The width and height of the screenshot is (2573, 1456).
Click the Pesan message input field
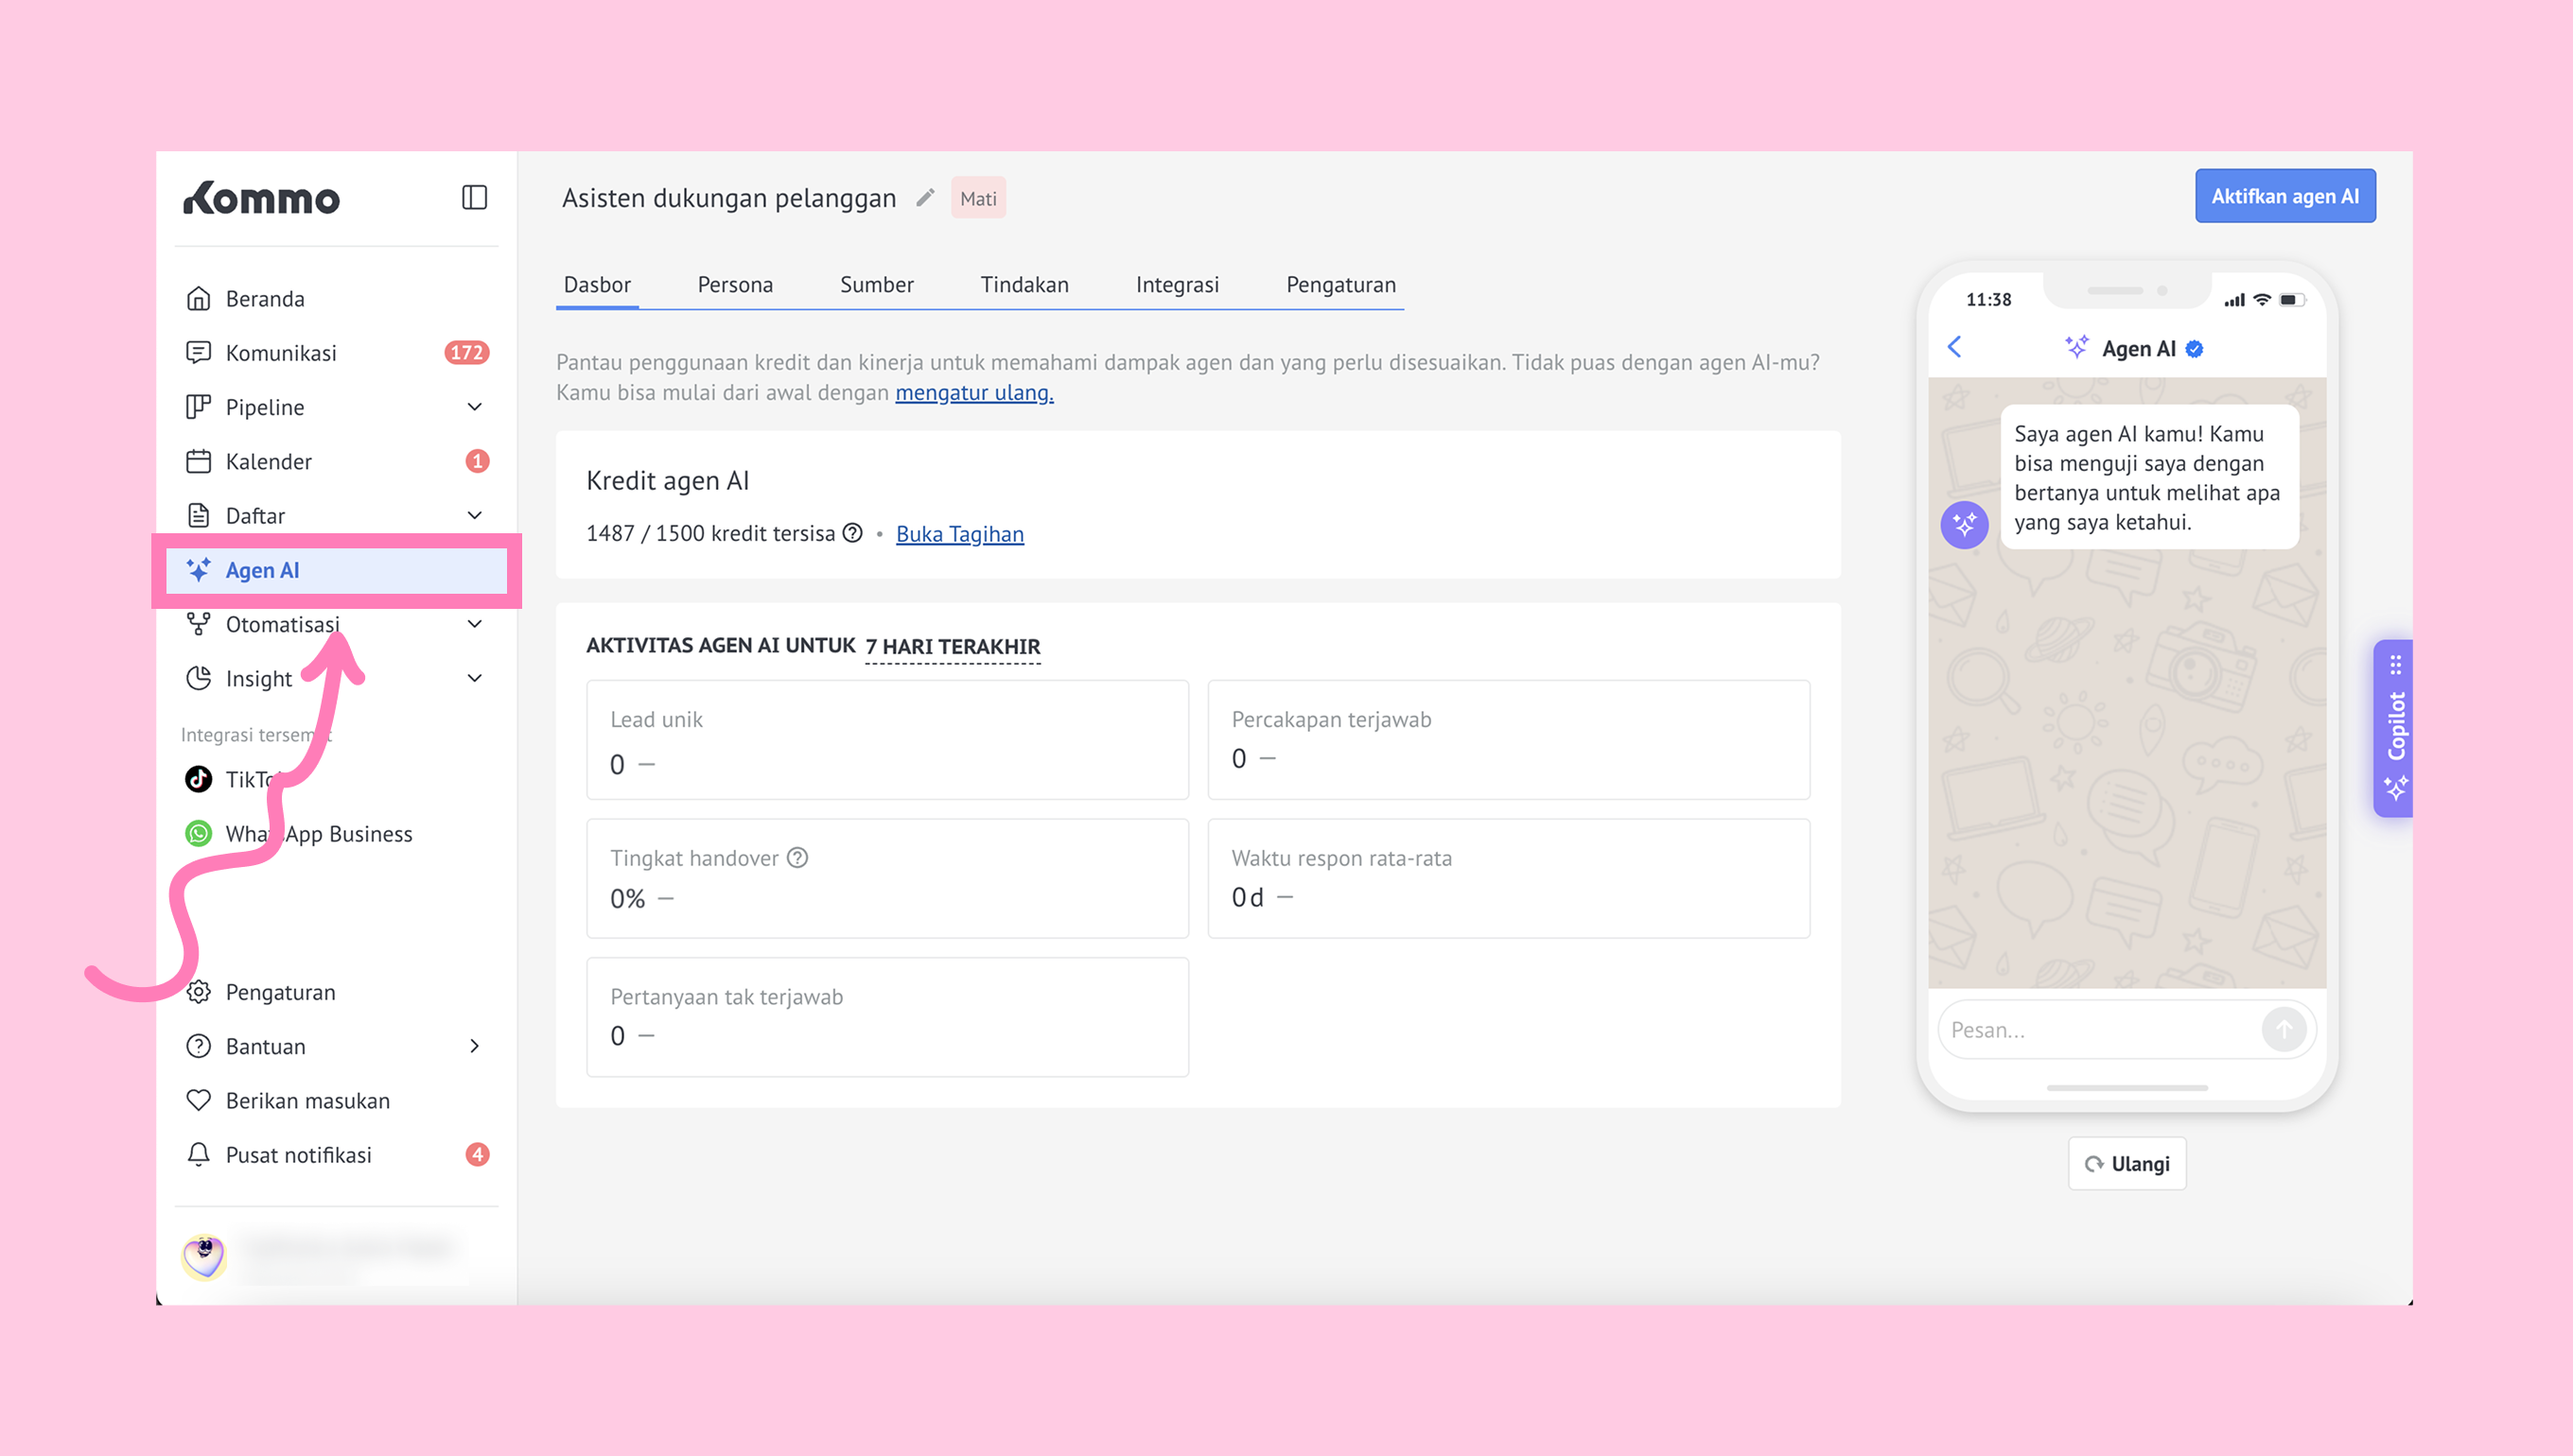2096,1029
